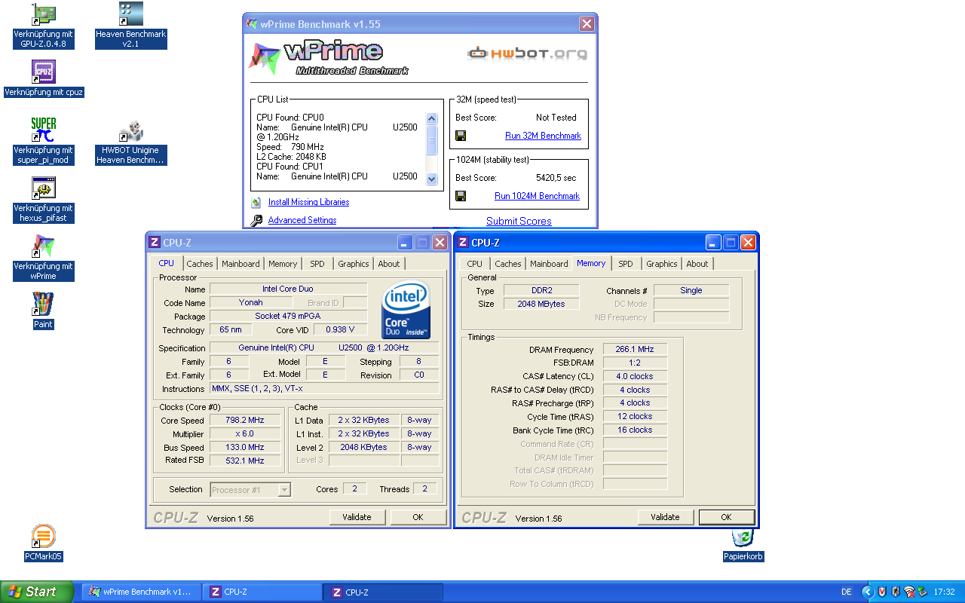Switch to wPrime Benchmark taskbar button
Screen dimensions: 965x603
click(141, 592)
